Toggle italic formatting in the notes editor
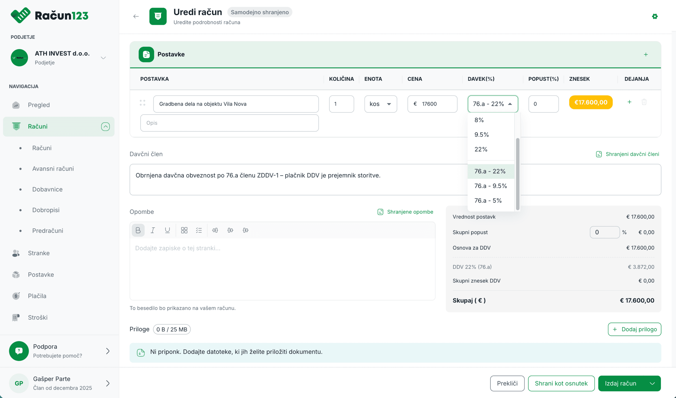This screenshot has height=398, width=676. (153, 230)
